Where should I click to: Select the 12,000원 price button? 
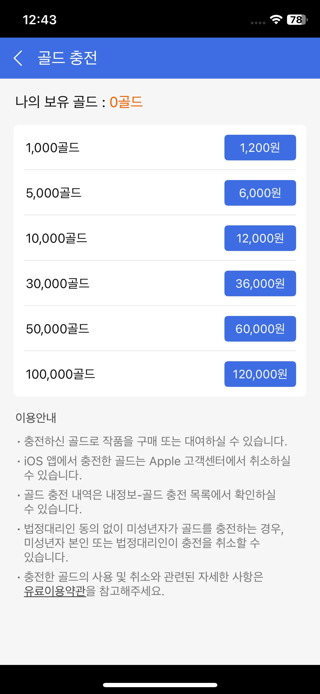click(x=260, y=238)
